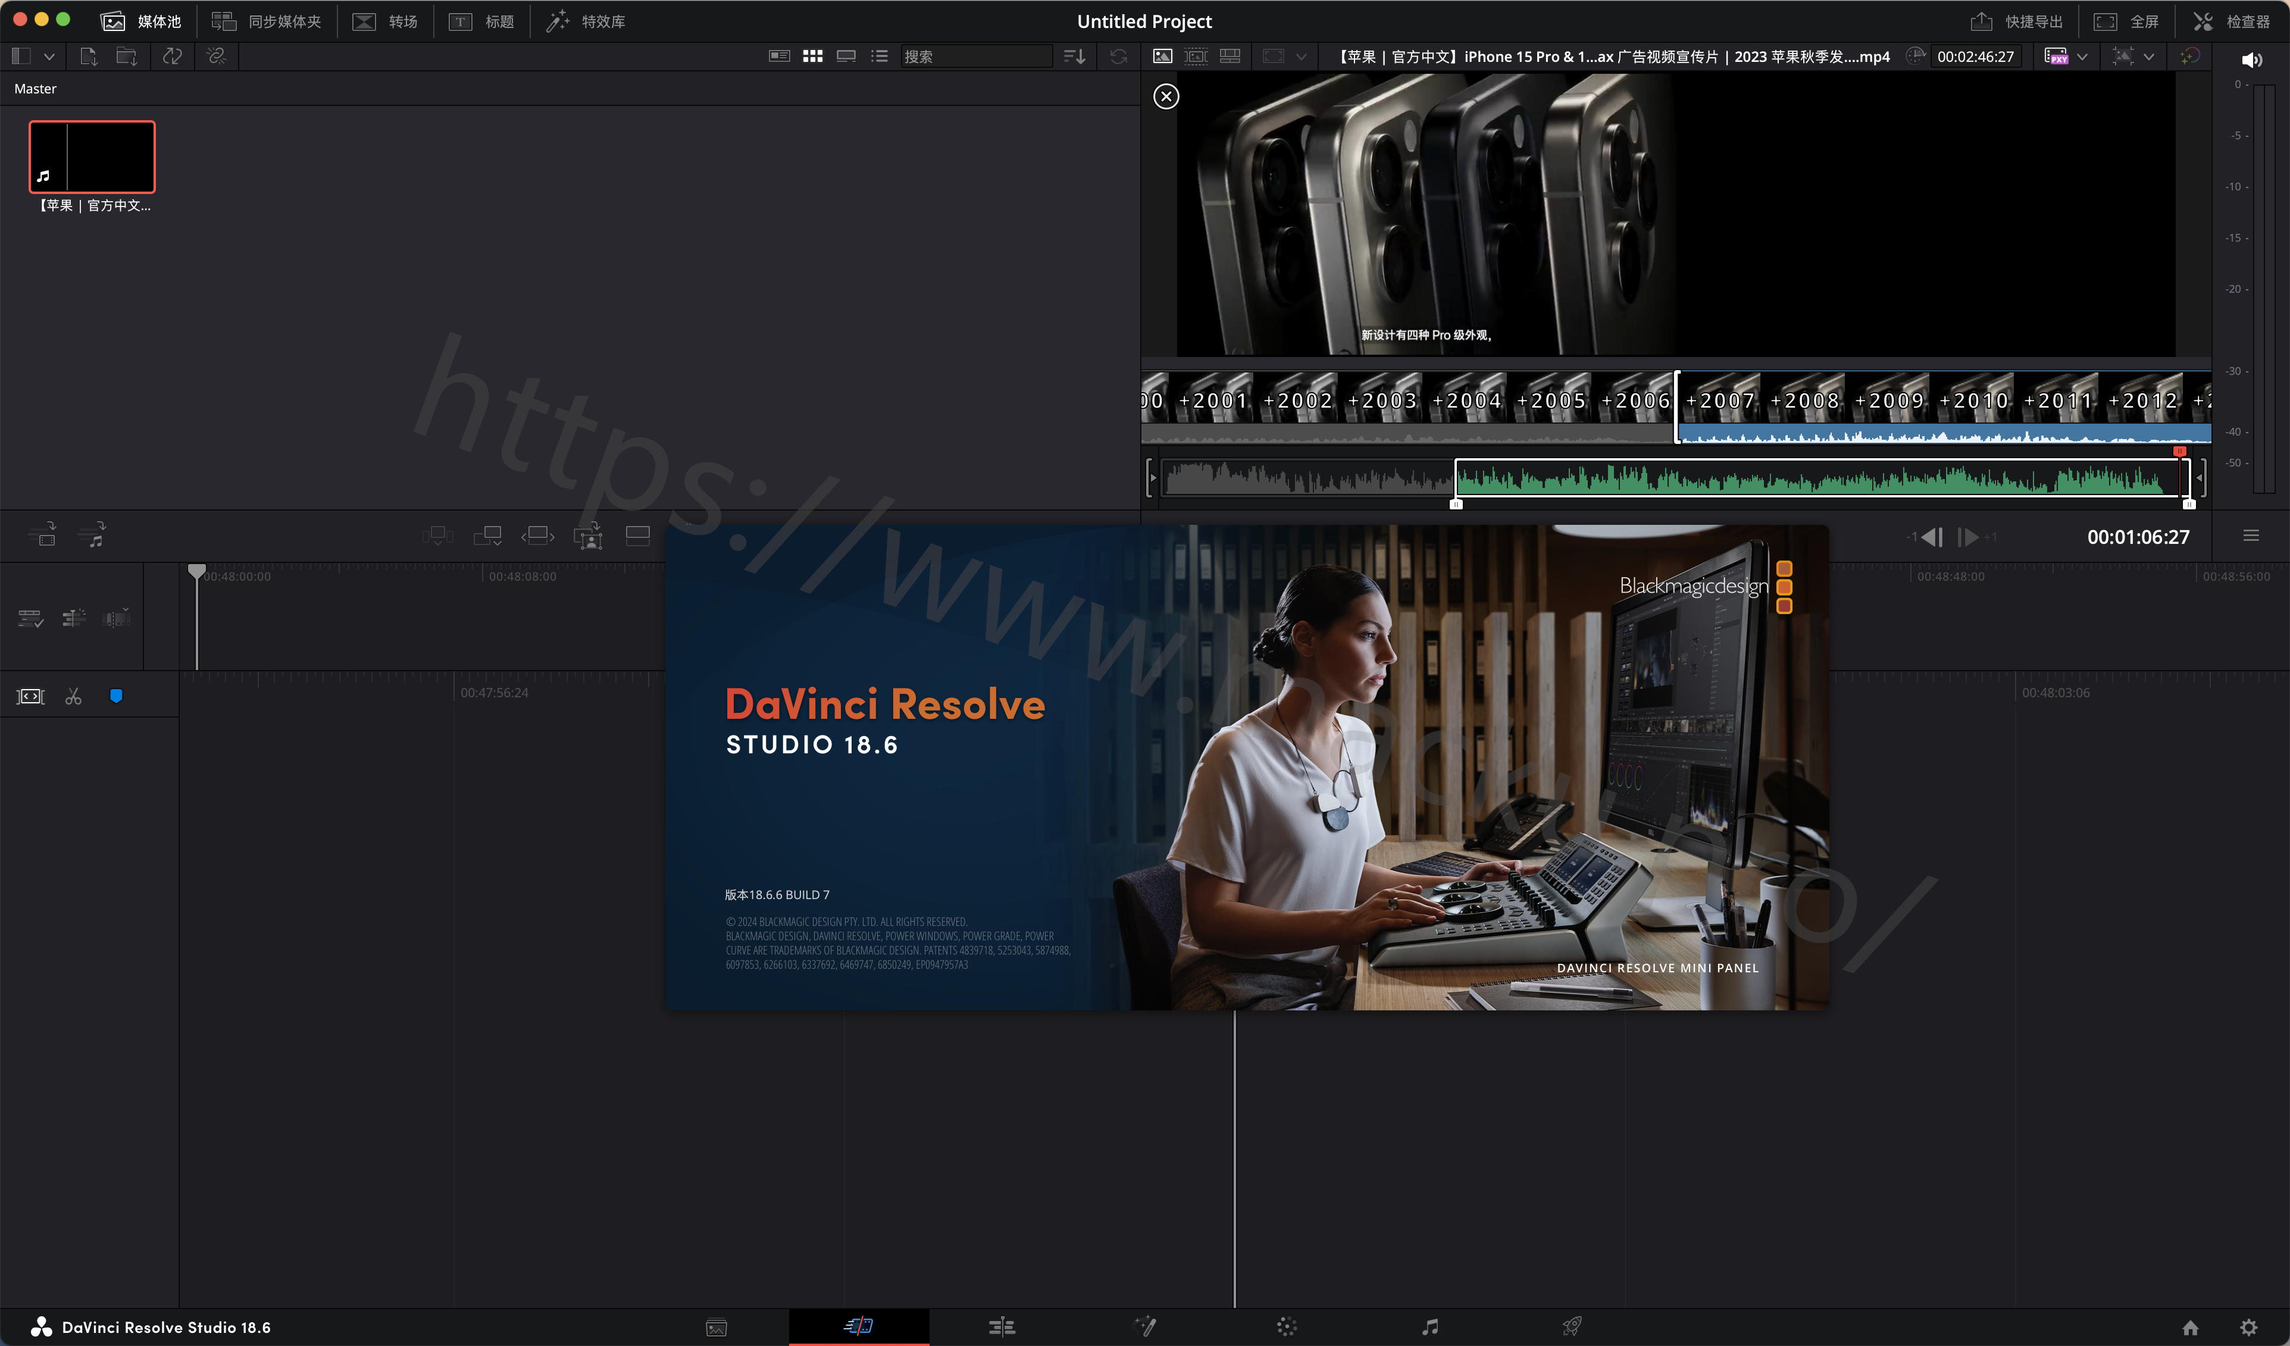The width and height of the screenshot is (2290, 1346).
Task: Click the refresh icon beside sort
Action: click(x=1119, y=57)
